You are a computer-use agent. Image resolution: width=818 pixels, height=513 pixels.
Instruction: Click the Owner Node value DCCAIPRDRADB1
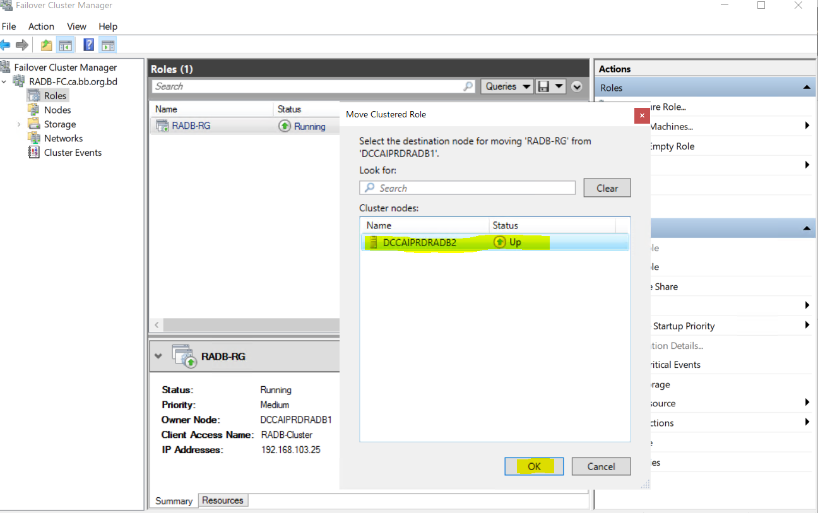click(296, 420)
